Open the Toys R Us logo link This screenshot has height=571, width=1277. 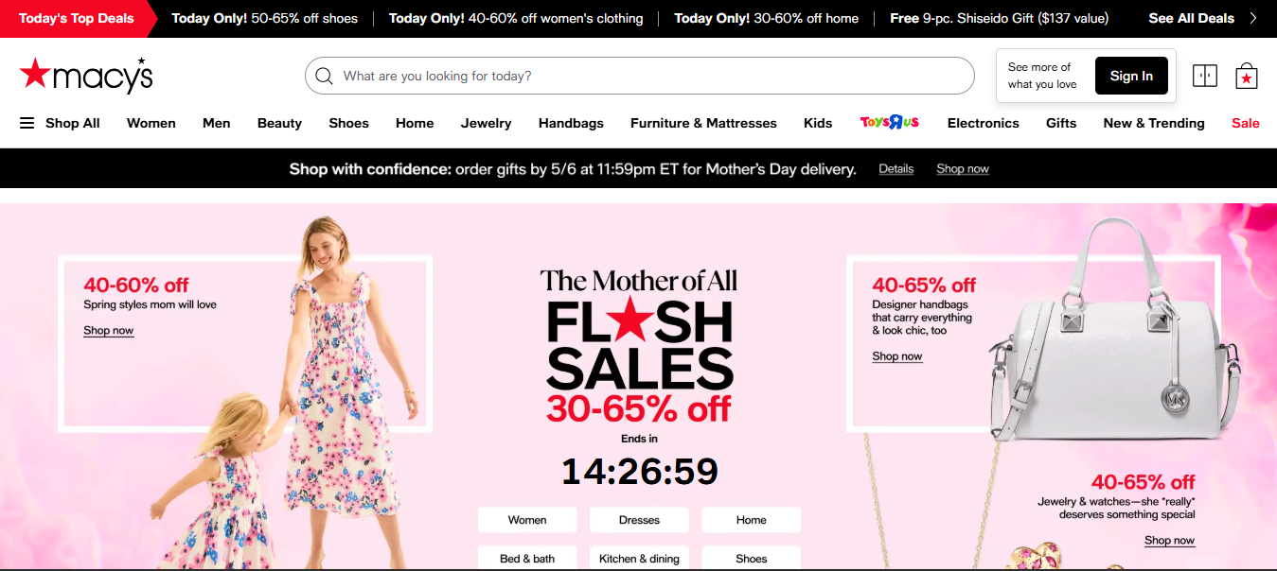click(890, 122)
